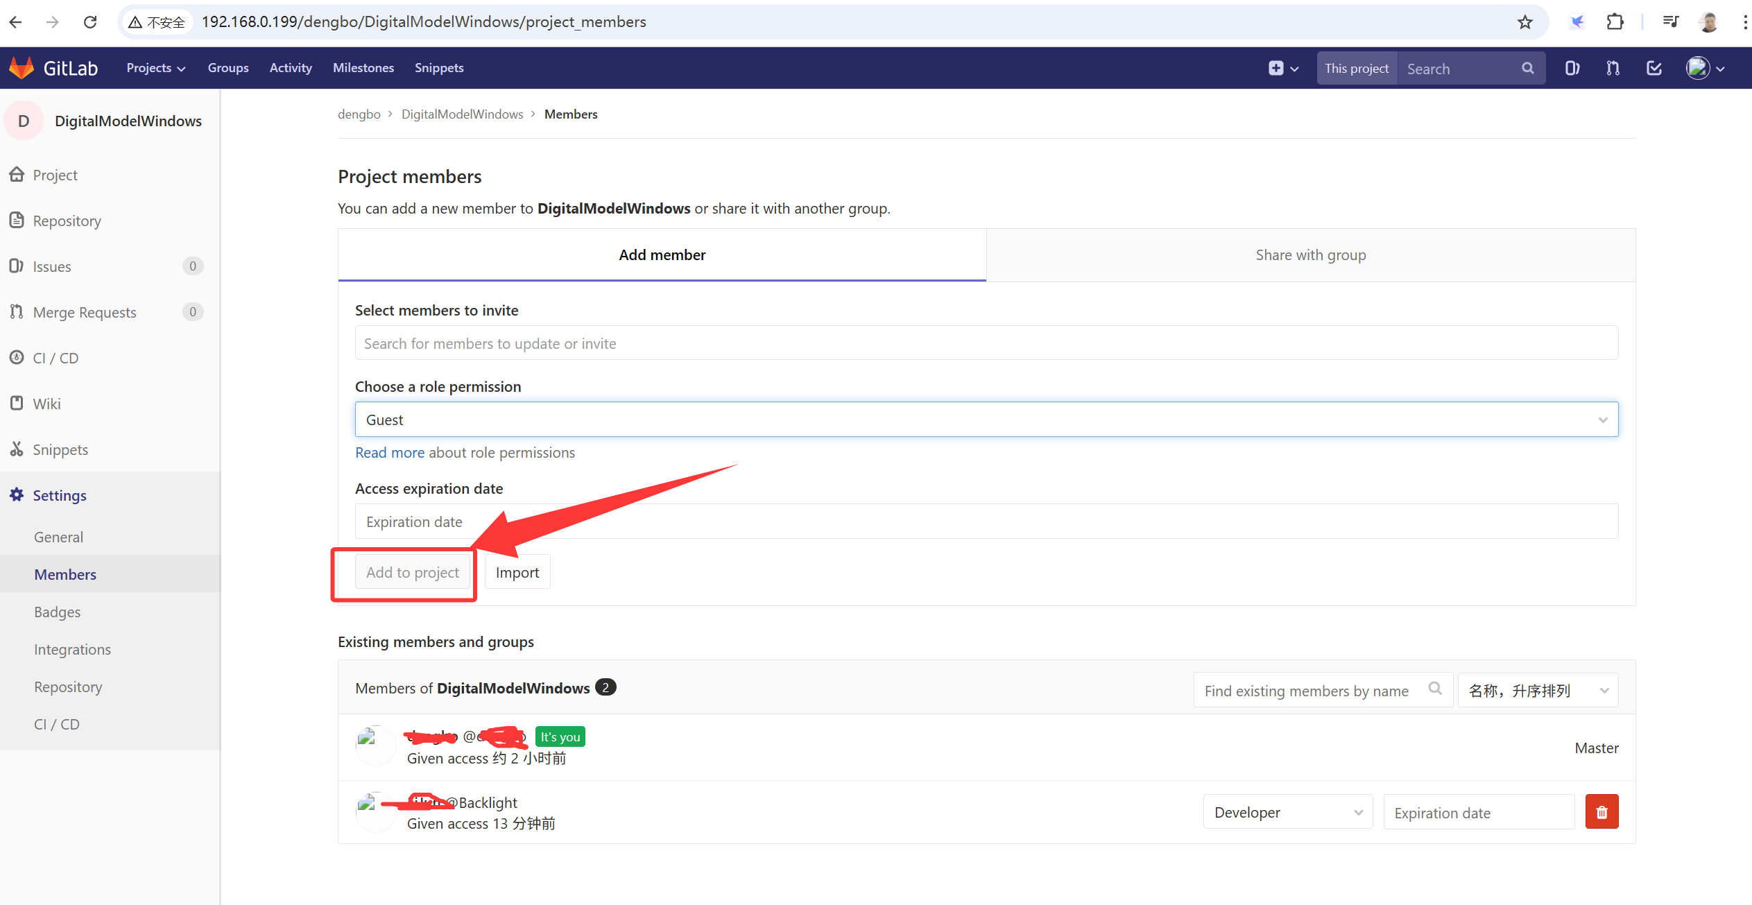Reload the page with refresh icon
The width and height of the screenshot is (1752, 905).
pos(90,22)
